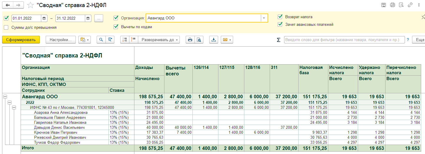Click the "Сформировать" button
Image resolution: width=425 pixels, height=154 pixels.
pos(21,40)
